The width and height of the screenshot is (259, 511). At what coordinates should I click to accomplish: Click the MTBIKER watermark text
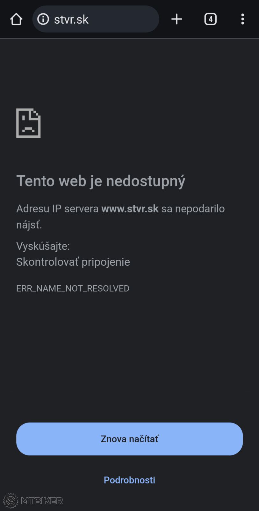click(42, 501)
